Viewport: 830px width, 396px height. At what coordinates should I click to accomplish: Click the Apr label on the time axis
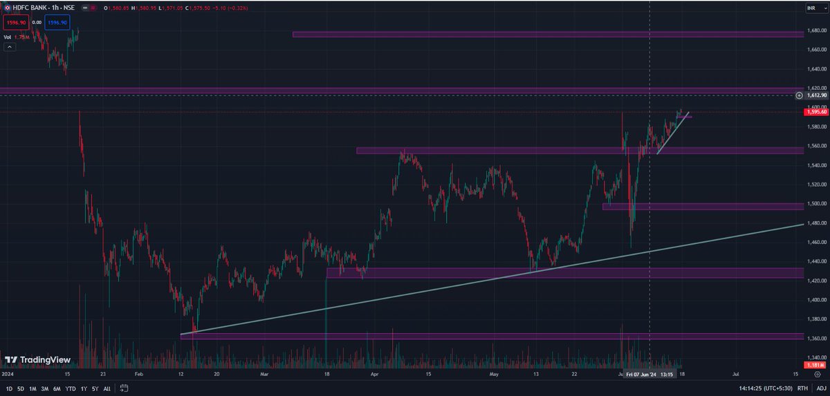374,373
